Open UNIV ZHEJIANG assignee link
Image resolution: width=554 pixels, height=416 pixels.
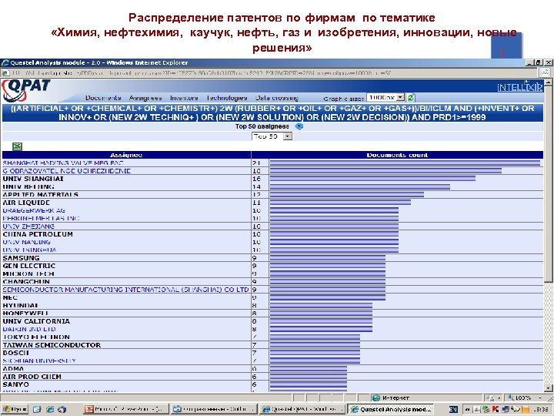[x=28, y=226]
